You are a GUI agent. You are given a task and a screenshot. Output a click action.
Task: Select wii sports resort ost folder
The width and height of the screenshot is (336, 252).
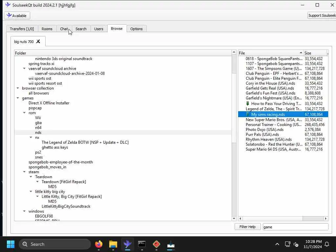point(45,83)
